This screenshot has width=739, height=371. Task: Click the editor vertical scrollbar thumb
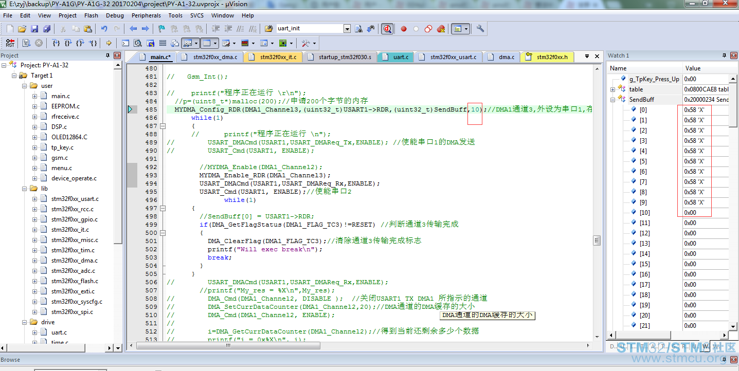(597, 240)
